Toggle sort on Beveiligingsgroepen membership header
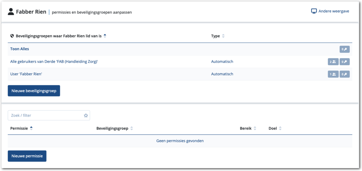362x171 pixels. coord(105,36)
